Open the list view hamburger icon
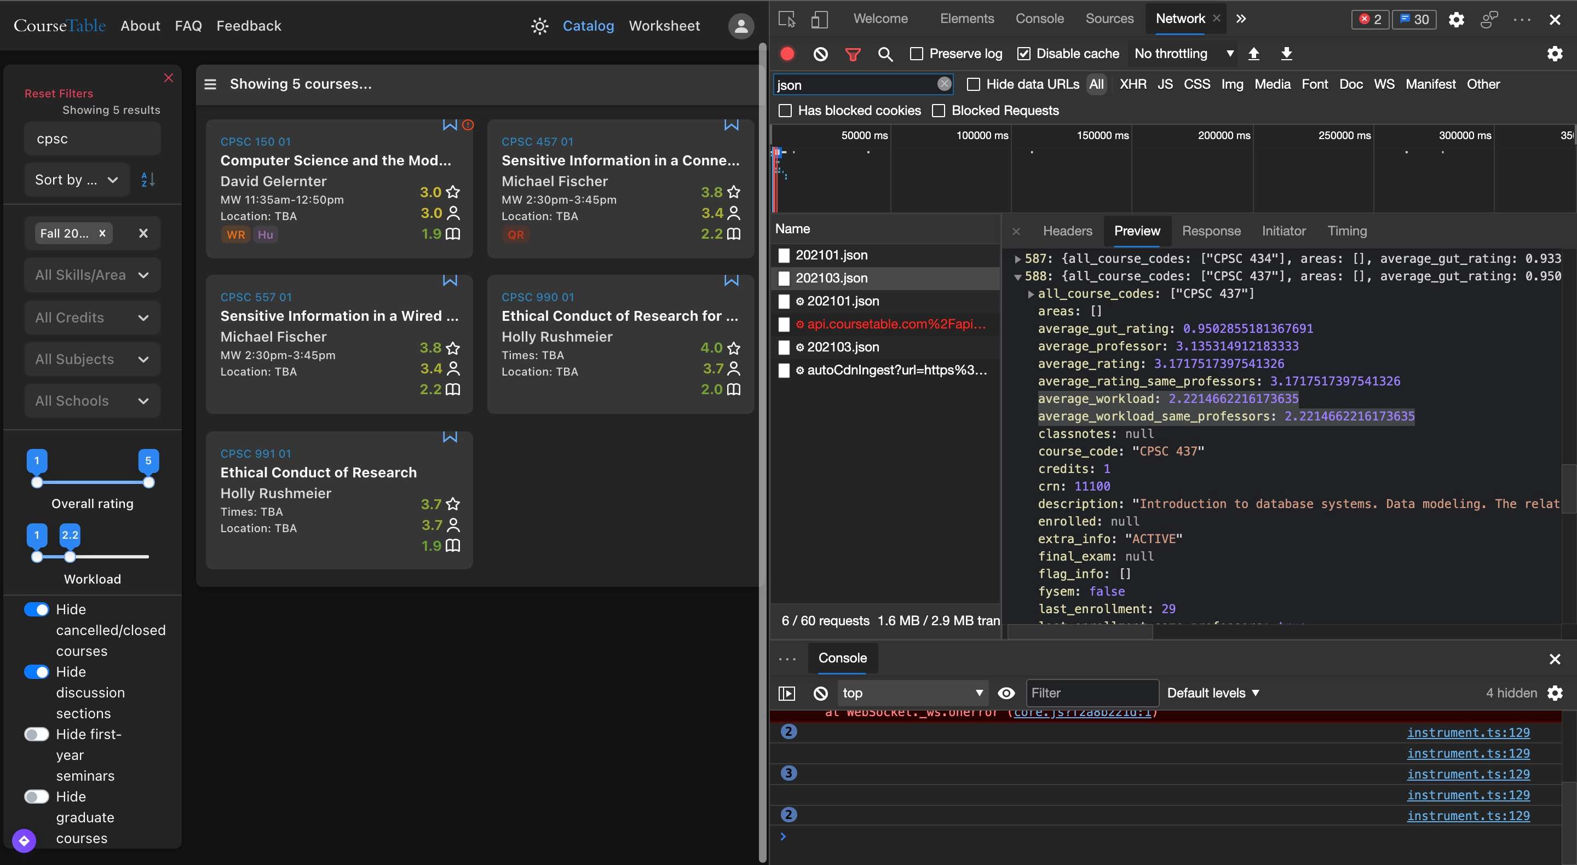1577x865 pixels. point(210,84)
